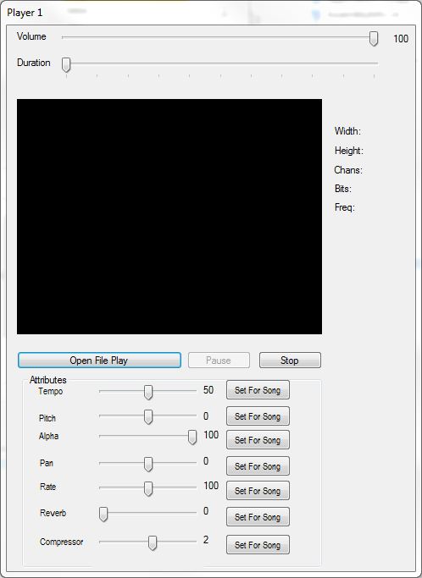The image size is (422, 578).
Task: Click the black video display area
Action: [169, 217]
